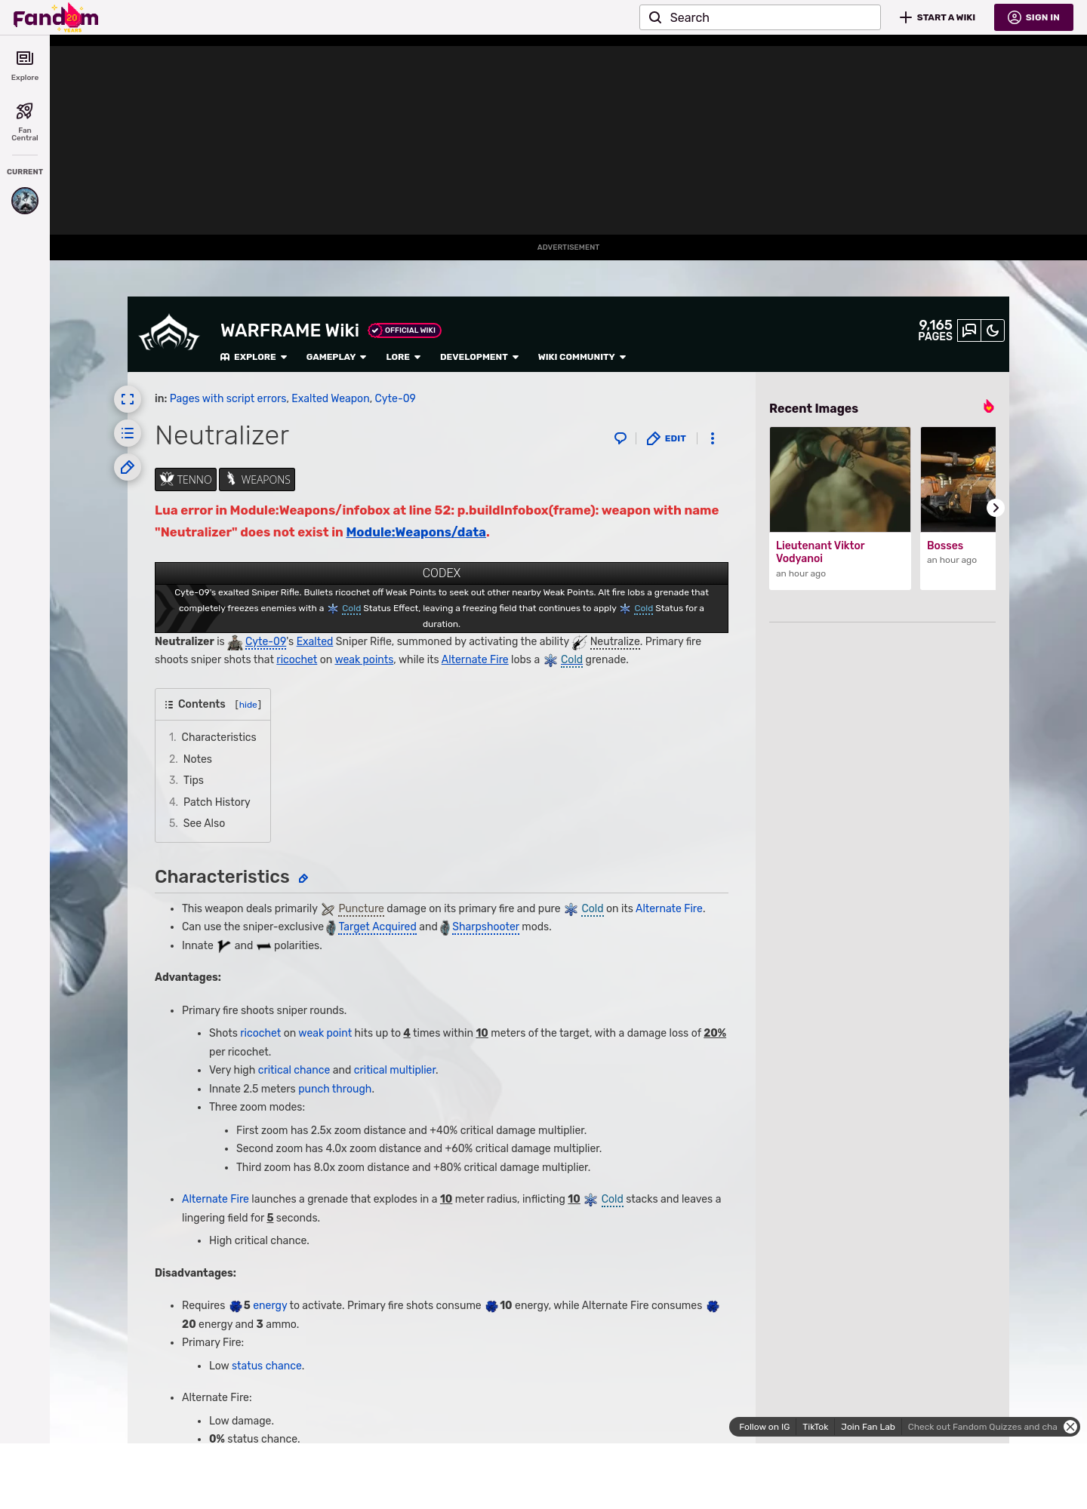The width and height of the screenshot is (1087, 1509).
Task: Open the Exalted Weapon category link
Action: (331, 398)
